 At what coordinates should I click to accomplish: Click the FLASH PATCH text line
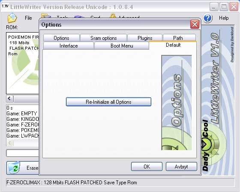24,48
